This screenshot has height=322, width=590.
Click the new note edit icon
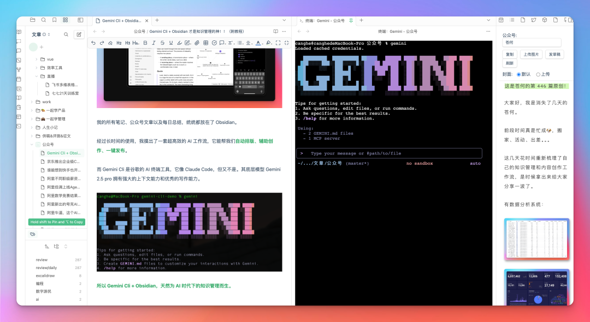[x=79, y=34]
